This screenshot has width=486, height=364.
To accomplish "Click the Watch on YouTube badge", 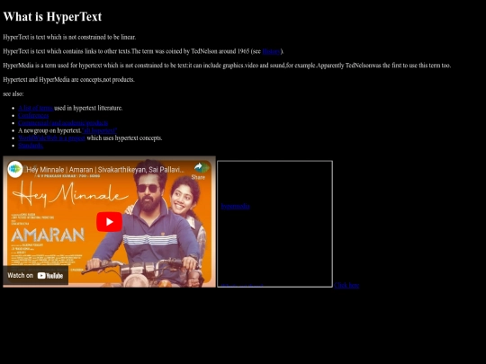I will click(35, 275).
